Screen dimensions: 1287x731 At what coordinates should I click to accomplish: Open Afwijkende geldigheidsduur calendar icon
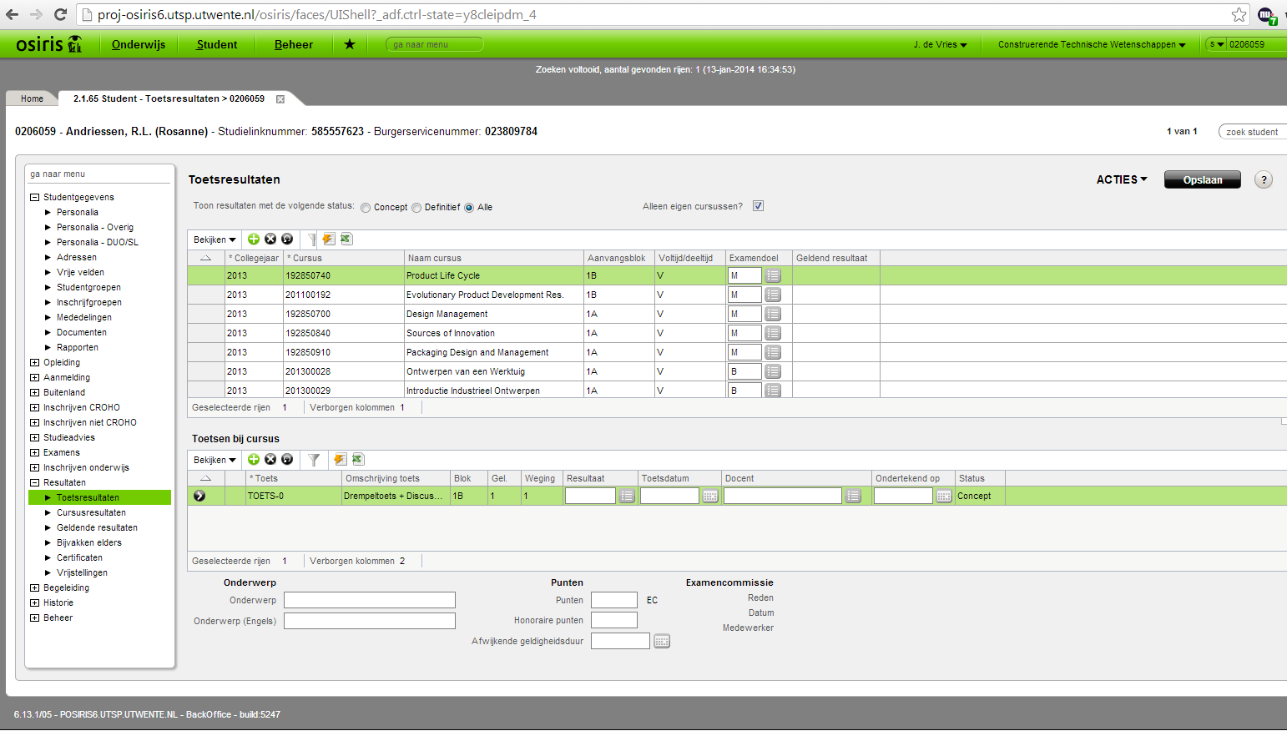(662, 641)
